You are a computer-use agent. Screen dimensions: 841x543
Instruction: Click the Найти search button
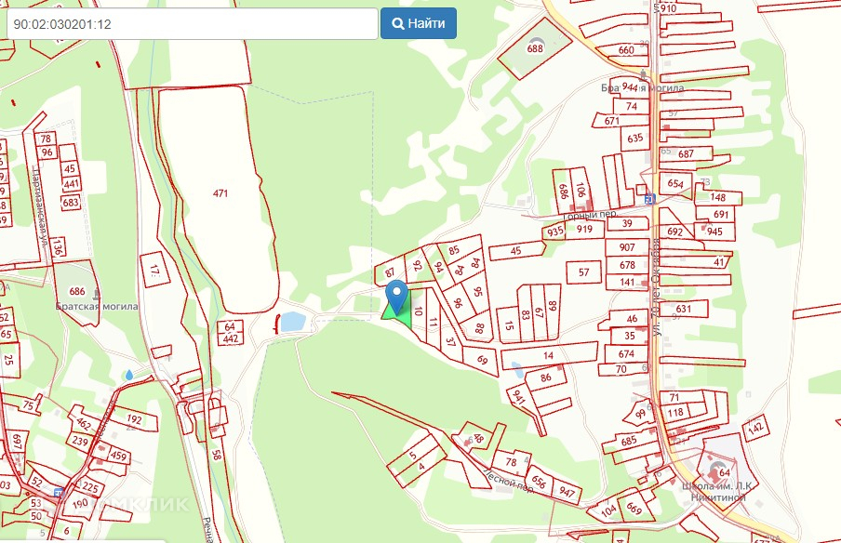pyautogui.click(x=419, y=23)
